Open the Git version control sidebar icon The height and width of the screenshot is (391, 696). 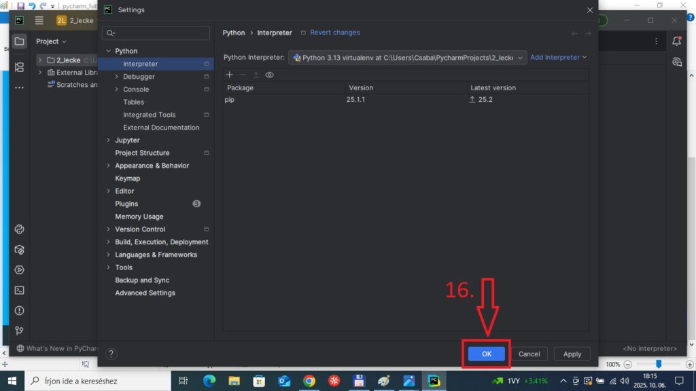20,331
